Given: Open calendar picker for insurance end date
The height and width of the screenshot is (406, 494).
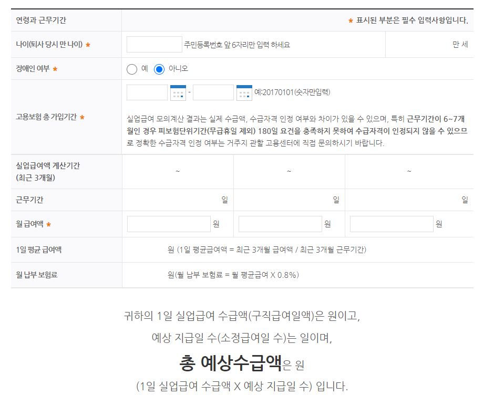Looking at the screenshot, I should coord(244,93).
